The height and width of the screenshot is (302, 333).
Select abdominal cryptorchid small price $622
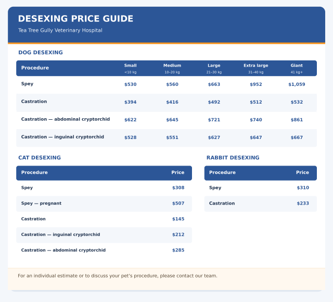(x=131, y=120)
